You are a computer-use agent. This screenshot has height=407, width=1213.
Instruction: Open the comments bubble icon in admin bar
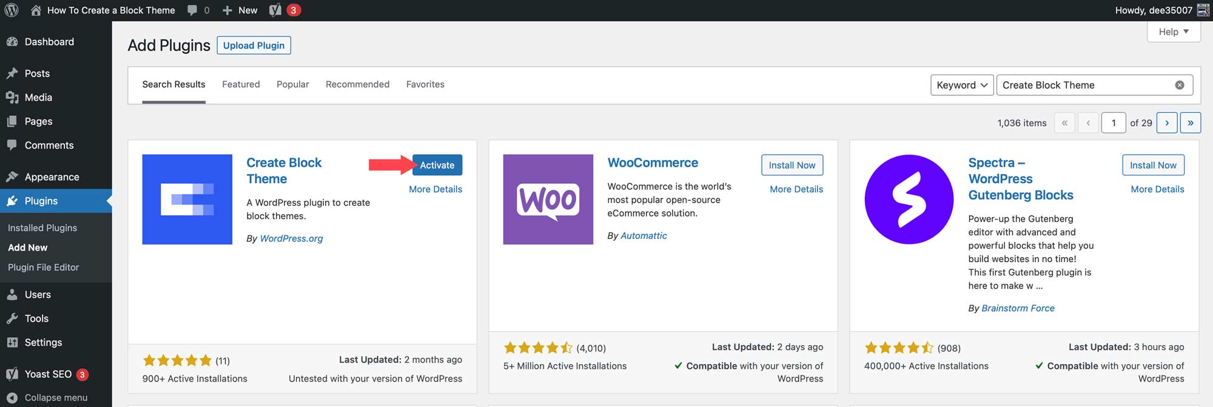pyautogui.click(x=192, y=10)
